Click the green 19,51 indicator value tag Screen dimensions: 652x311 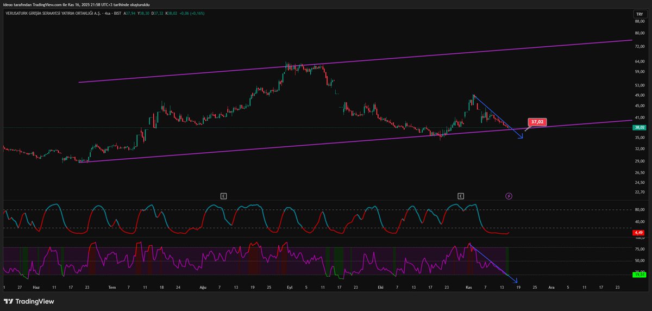pos(639,275)
